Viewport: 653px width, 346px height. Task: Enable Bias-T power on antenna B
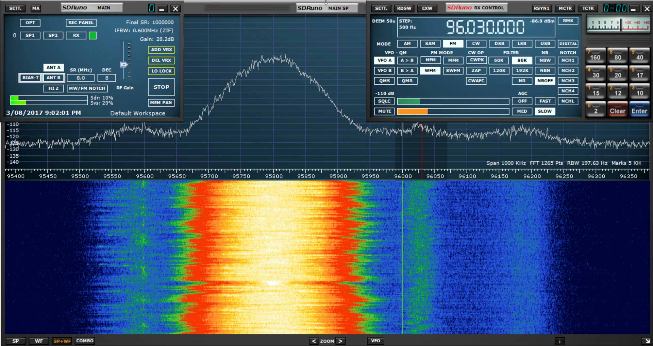[29, 78]
